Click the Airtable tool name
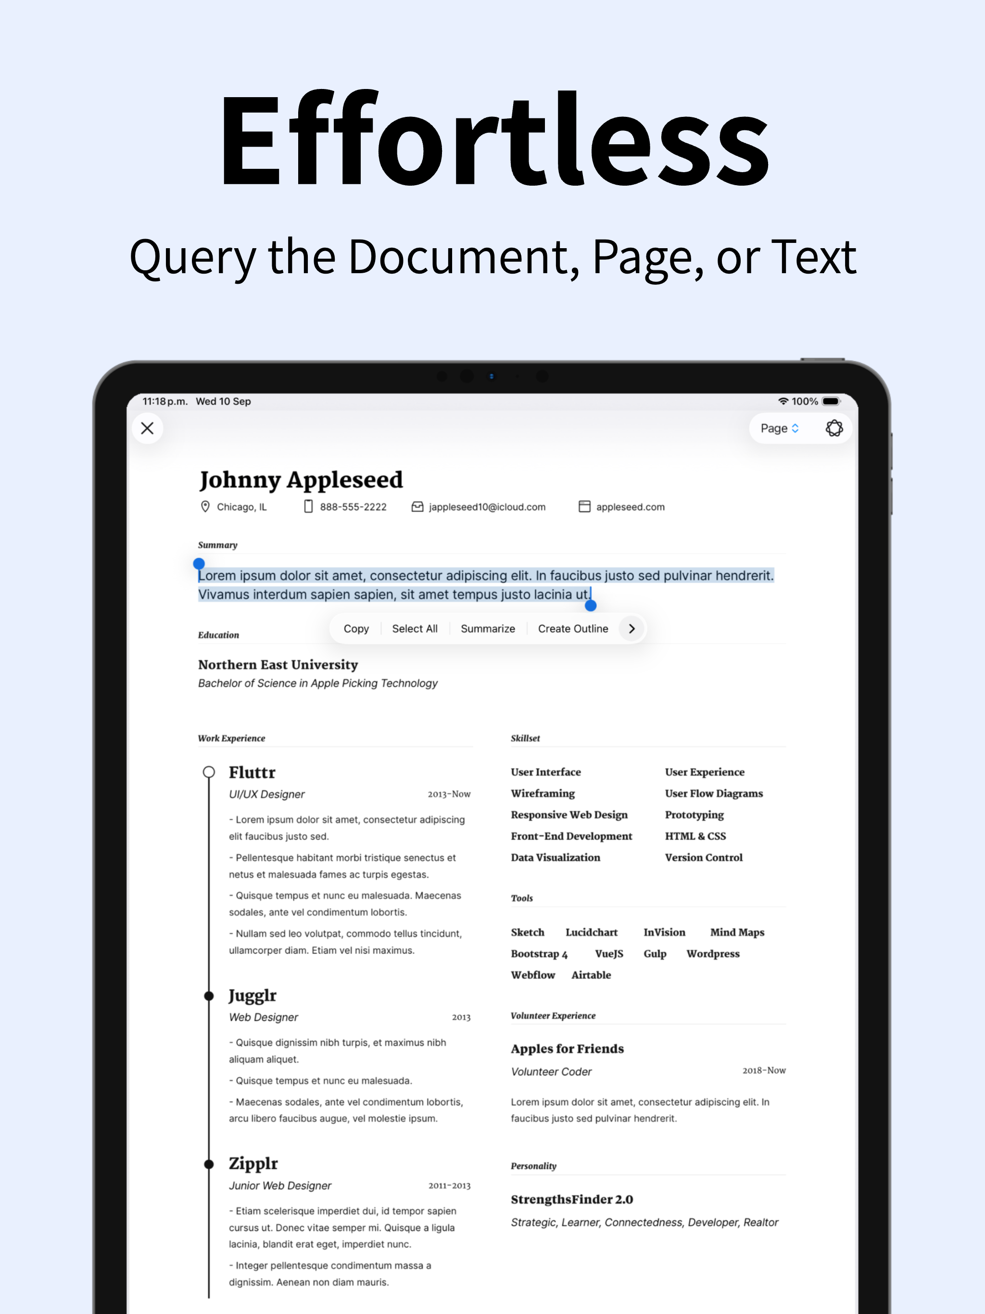 pos(591,975)
